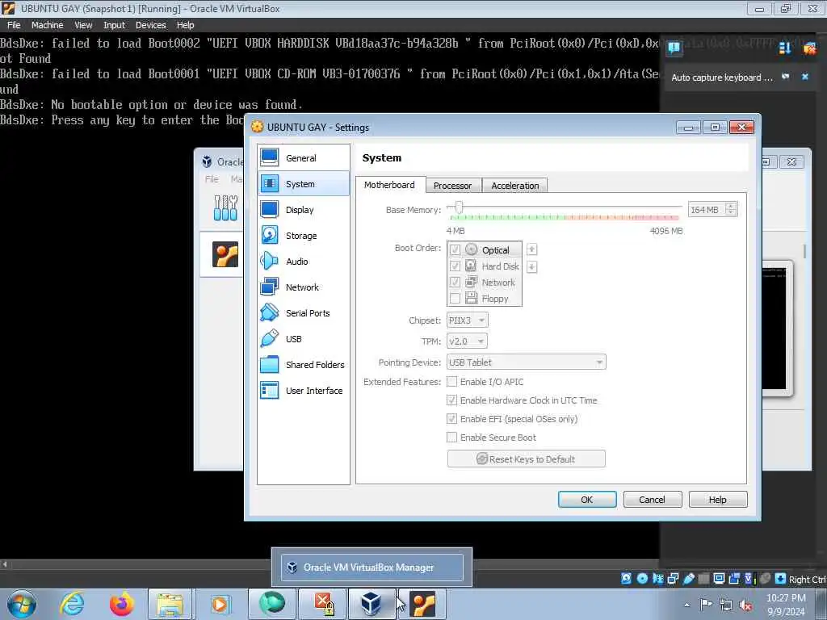Image resolution: width=827 pixels, height=620 pixels.
Task: Dismiss the Auto capture keyboard notification
Action: (805, 77)
